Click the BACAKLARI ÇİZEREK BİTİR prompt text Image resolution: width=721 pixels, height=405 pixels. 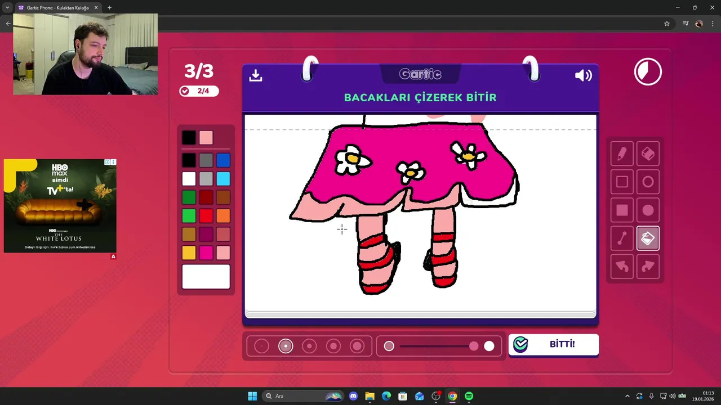420,97
